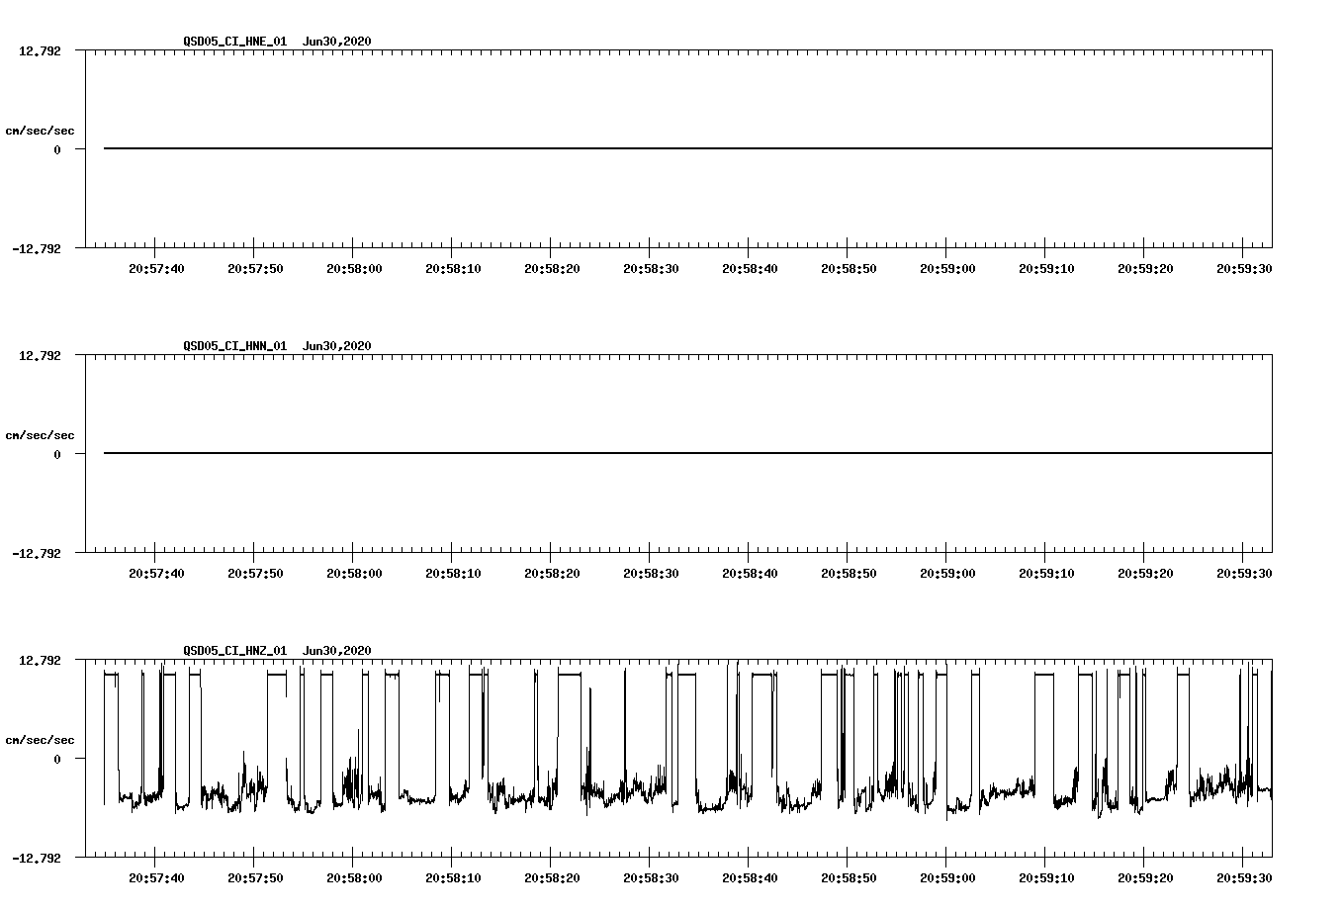The image size is (1343, 914).
Task: Click the 20:59:20 time label under HNN plot
Action: tap(1145, 574)
